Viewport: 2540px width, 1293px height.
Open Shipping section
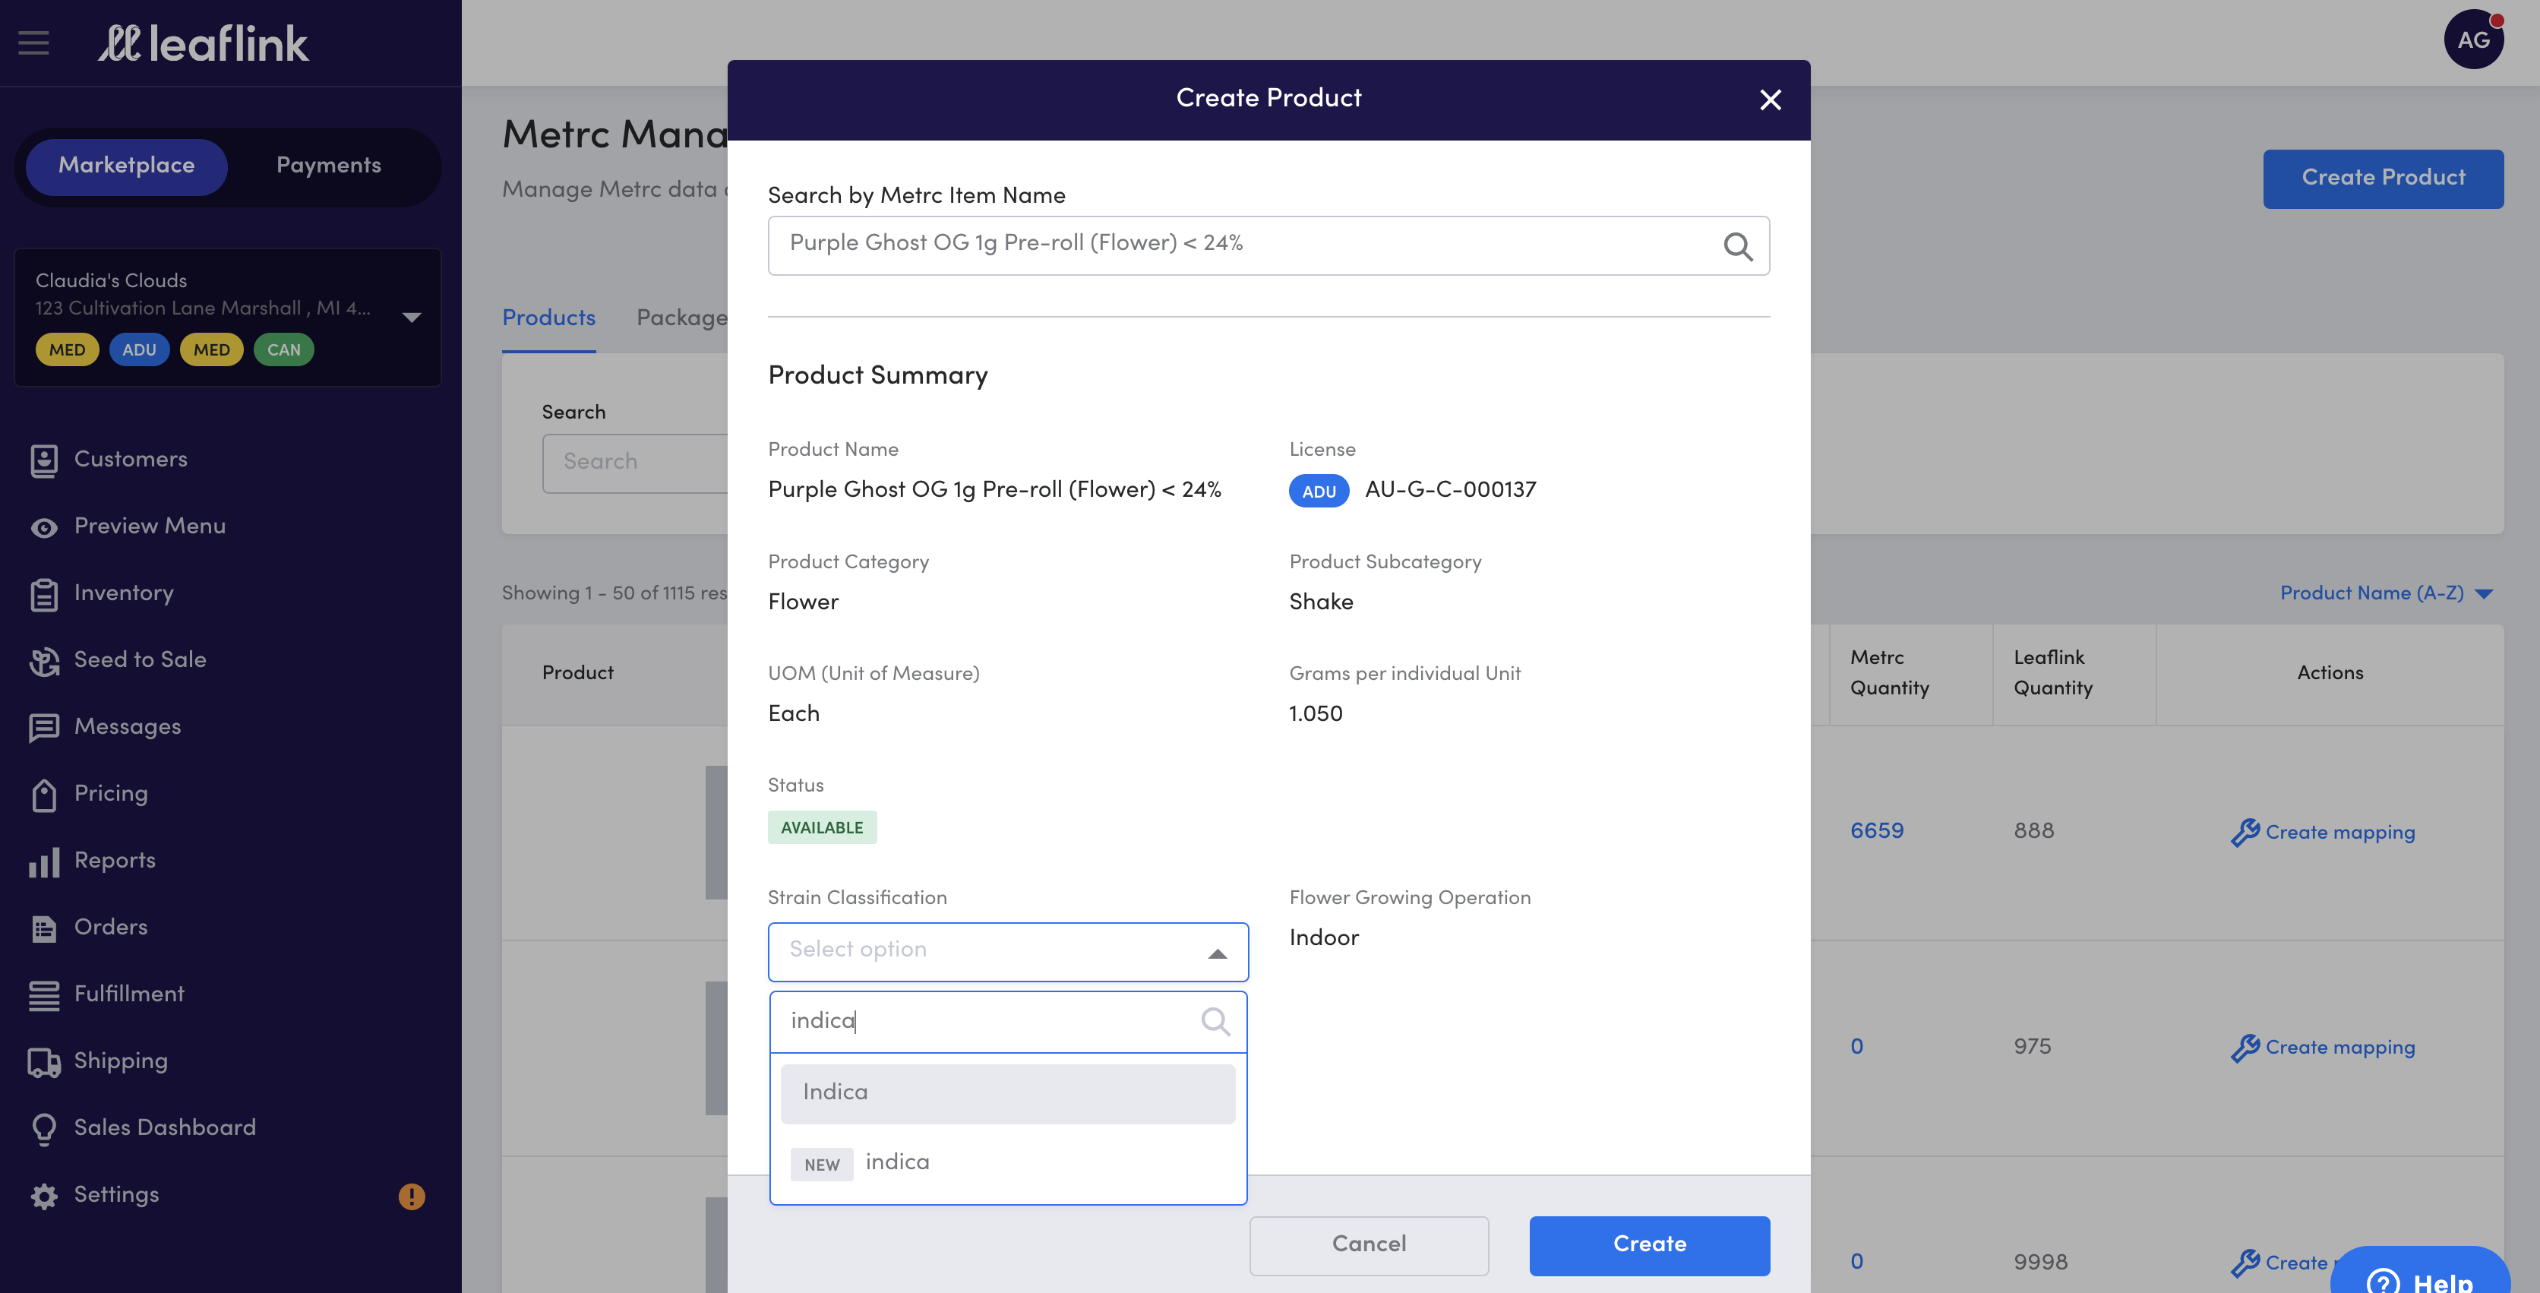click(x=120, y=1061)
